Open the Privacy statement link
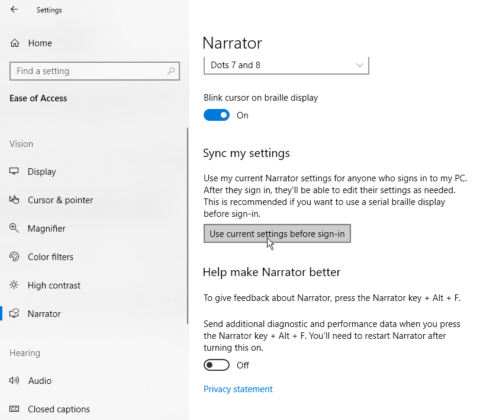 click(x=238, y=389)
